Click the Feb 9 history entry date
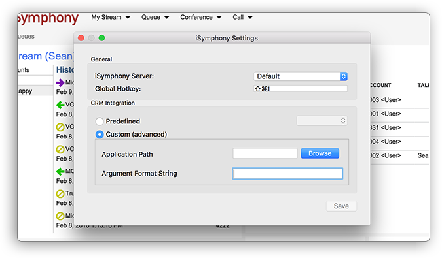 (65, 92)
